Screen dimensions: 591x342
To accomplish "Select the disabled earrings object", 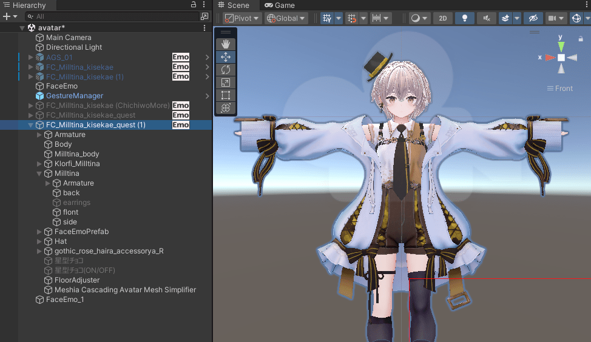I will [x=76, y=203].
